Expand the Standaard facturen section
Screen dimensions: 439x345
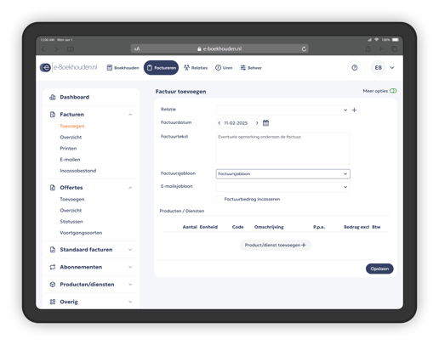[x=91, y=250]
